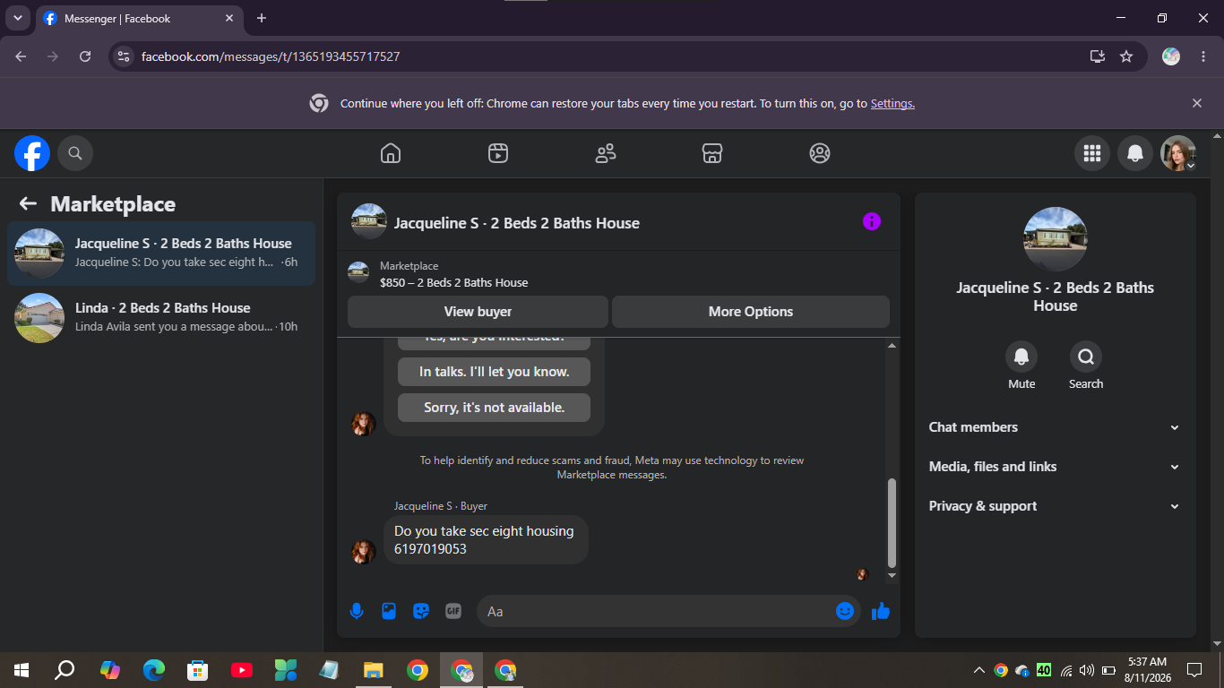The width and height of the screenshot is (1224, 688).
Task: Click the More Options button
Action: click(751, 312)
